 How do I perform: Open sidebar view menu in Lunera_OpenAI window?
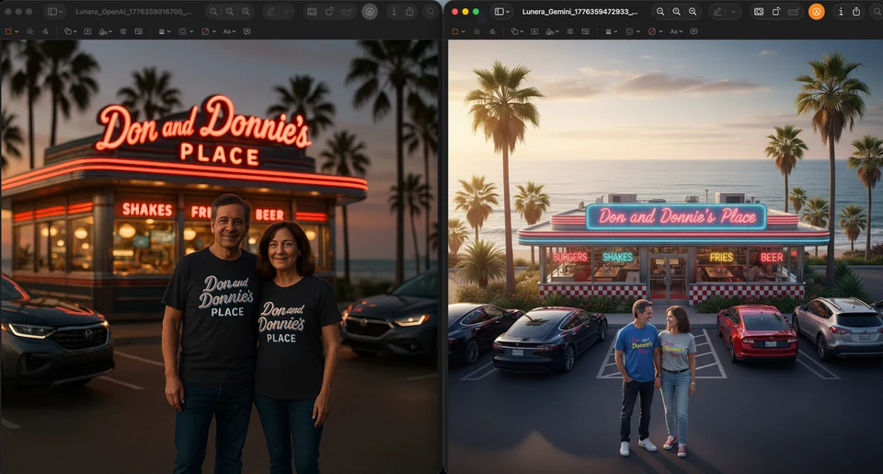[x=54, y=11]
